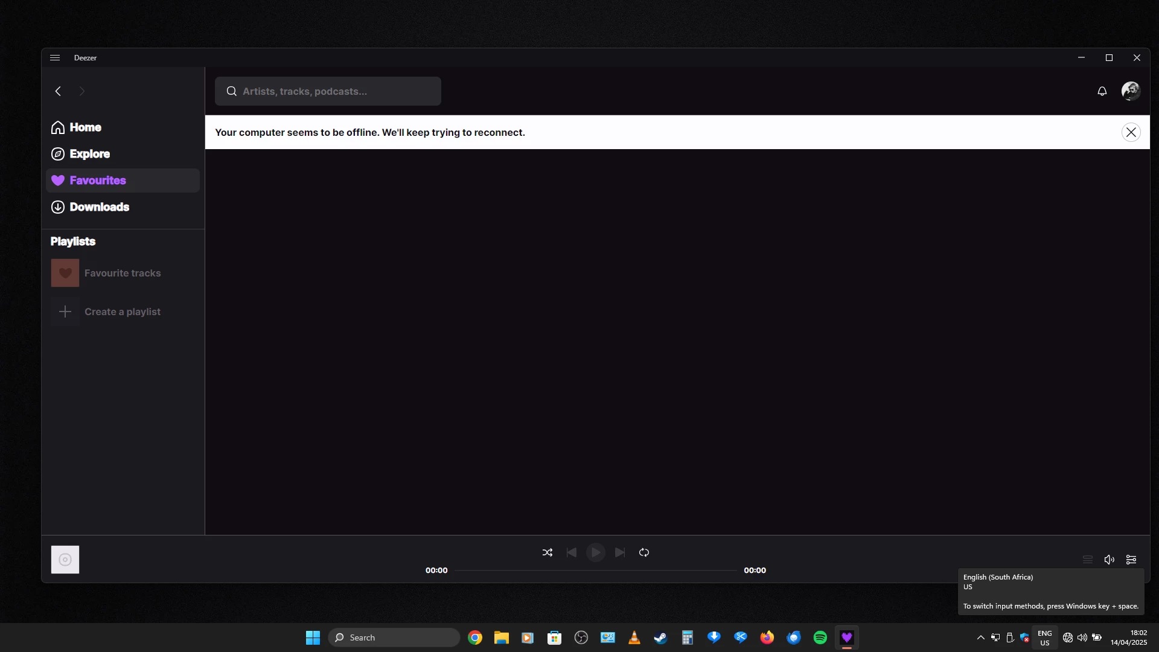Open the hamburger menu next to Deezer

[55, 58]
